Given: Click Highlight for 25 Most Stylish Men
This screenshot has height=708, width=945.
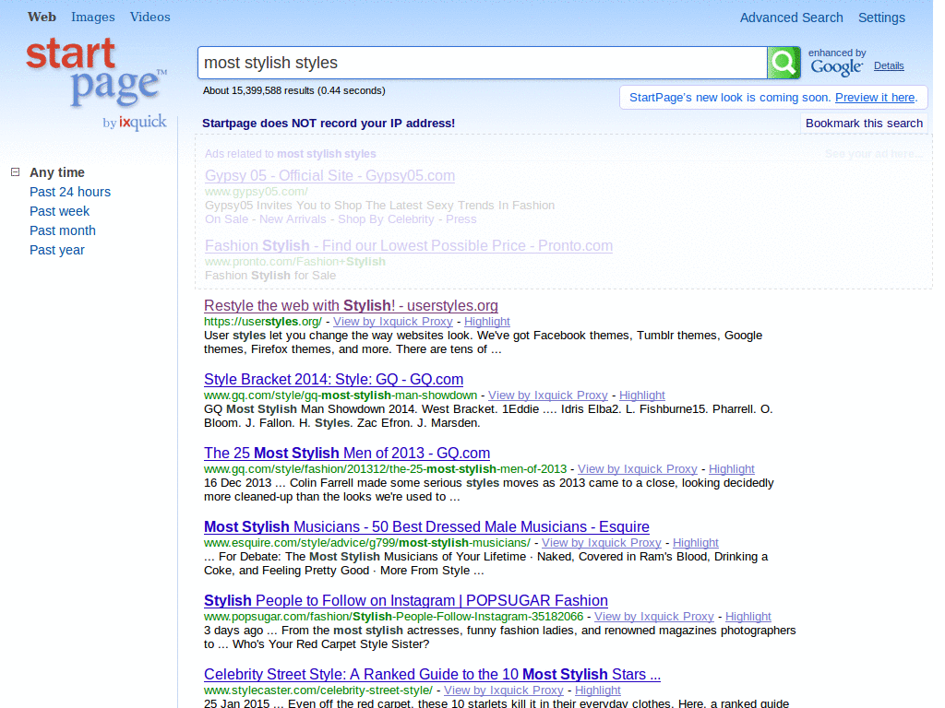Looking at the screenshot, I should [x=732, y=469].
